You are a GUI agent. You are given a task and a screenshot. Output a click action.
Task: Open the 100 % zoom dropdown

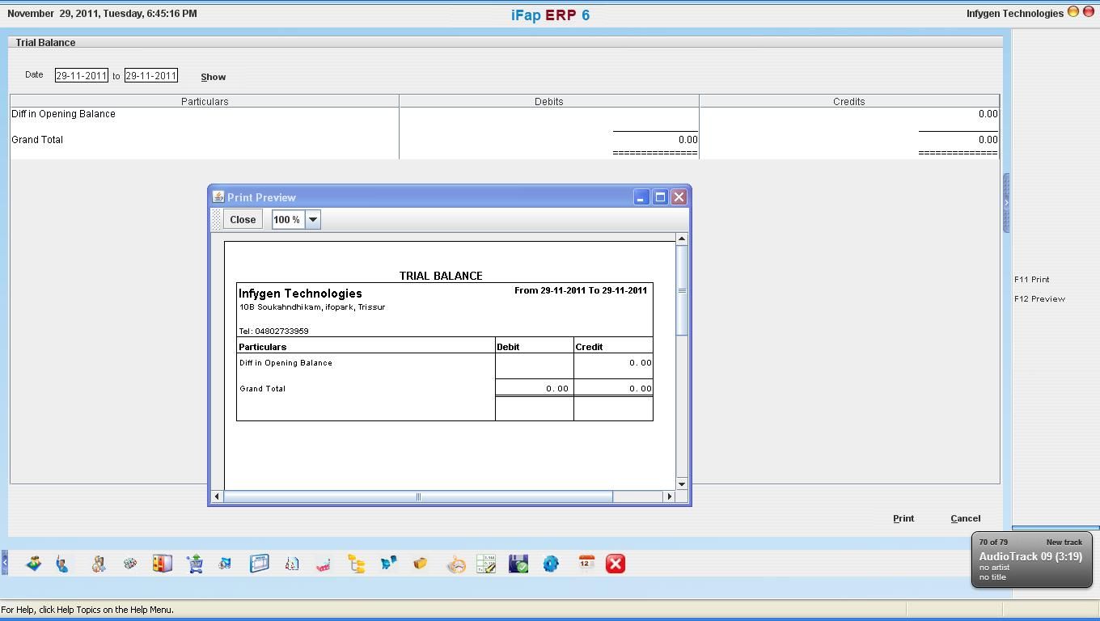tap(312, 220)
